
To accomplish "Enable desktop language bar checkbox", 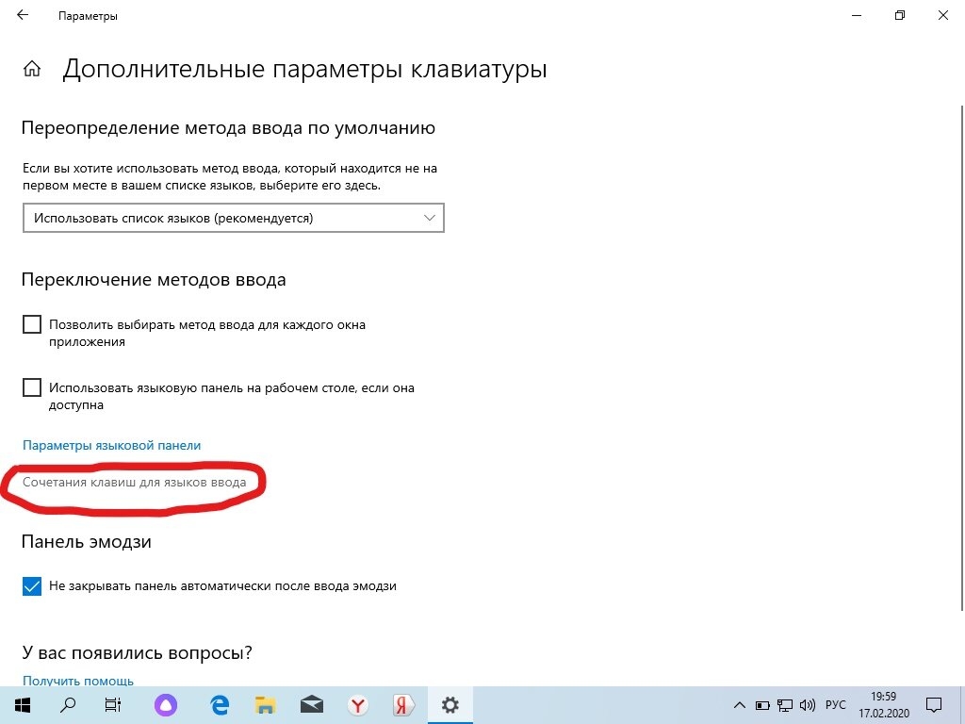I will pos(32,387).
